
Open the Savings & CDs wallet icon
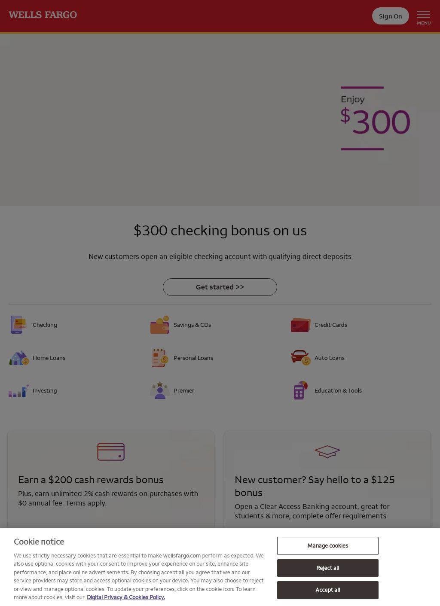[159, 325]
